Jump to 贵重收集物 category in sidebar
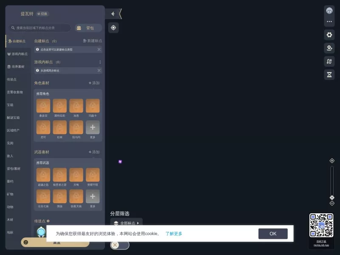The width and height of the screenshot is (340, 255). click(15, 92)
